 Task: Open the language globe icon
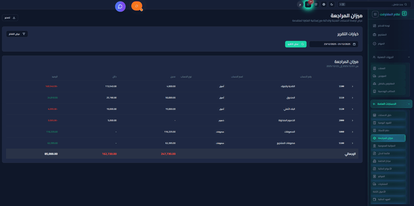324,4
